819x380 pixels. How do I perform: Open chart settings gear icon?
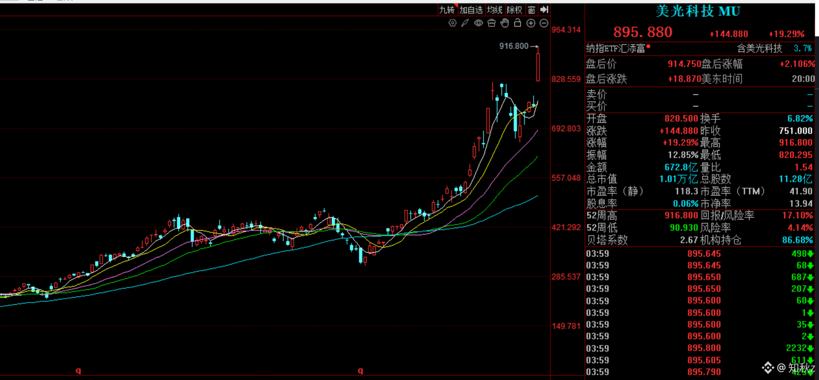(452, 23)
